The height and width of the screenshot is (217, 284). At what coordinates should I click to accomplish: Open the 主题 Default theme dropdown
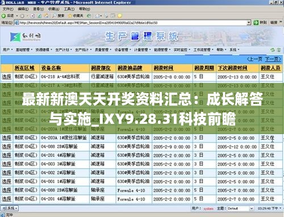click(x=240, y=208)
